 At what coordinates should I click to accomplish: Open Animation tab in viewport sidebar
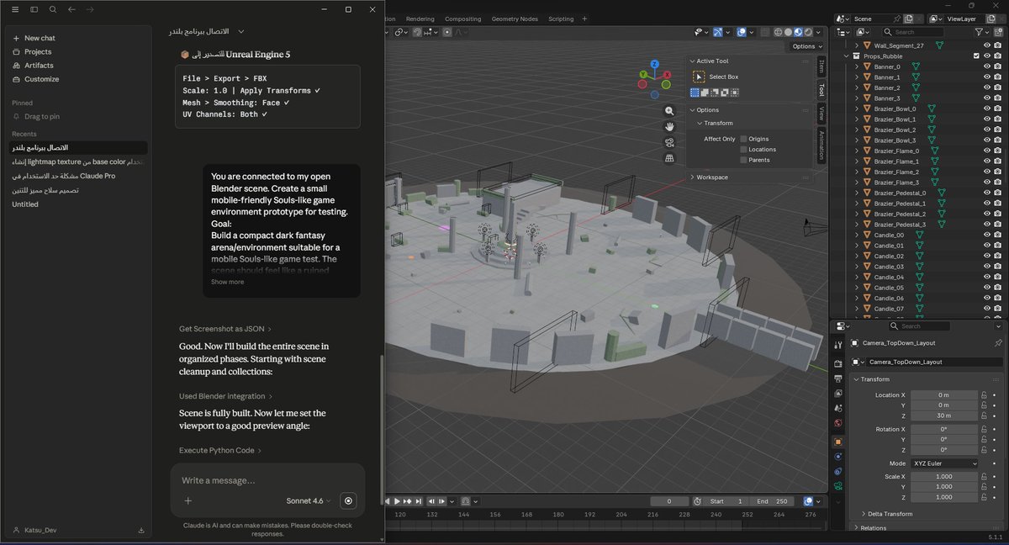(821, 145)
